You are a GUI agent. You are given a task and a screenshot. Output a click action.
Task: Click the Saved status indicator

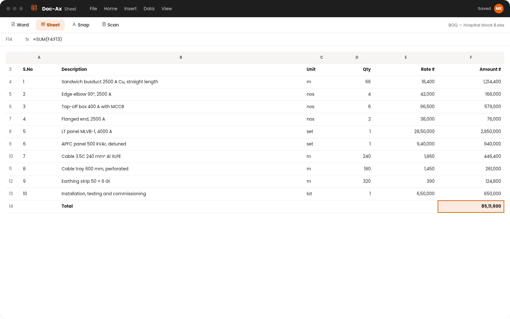[x=484, y=9]
